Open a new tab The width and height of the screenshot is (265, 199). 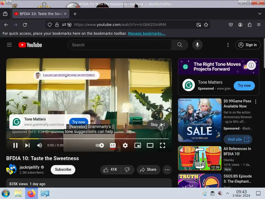tap(75, 14)
